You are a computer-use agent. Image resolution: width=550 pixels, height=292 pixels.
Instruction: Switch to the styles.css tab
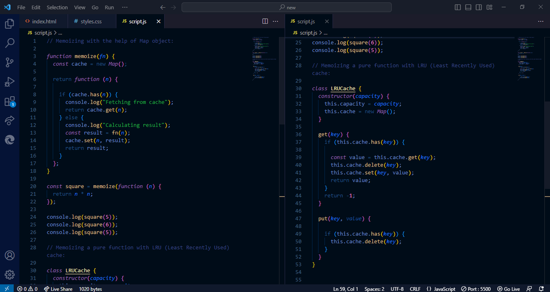point(92,21)
